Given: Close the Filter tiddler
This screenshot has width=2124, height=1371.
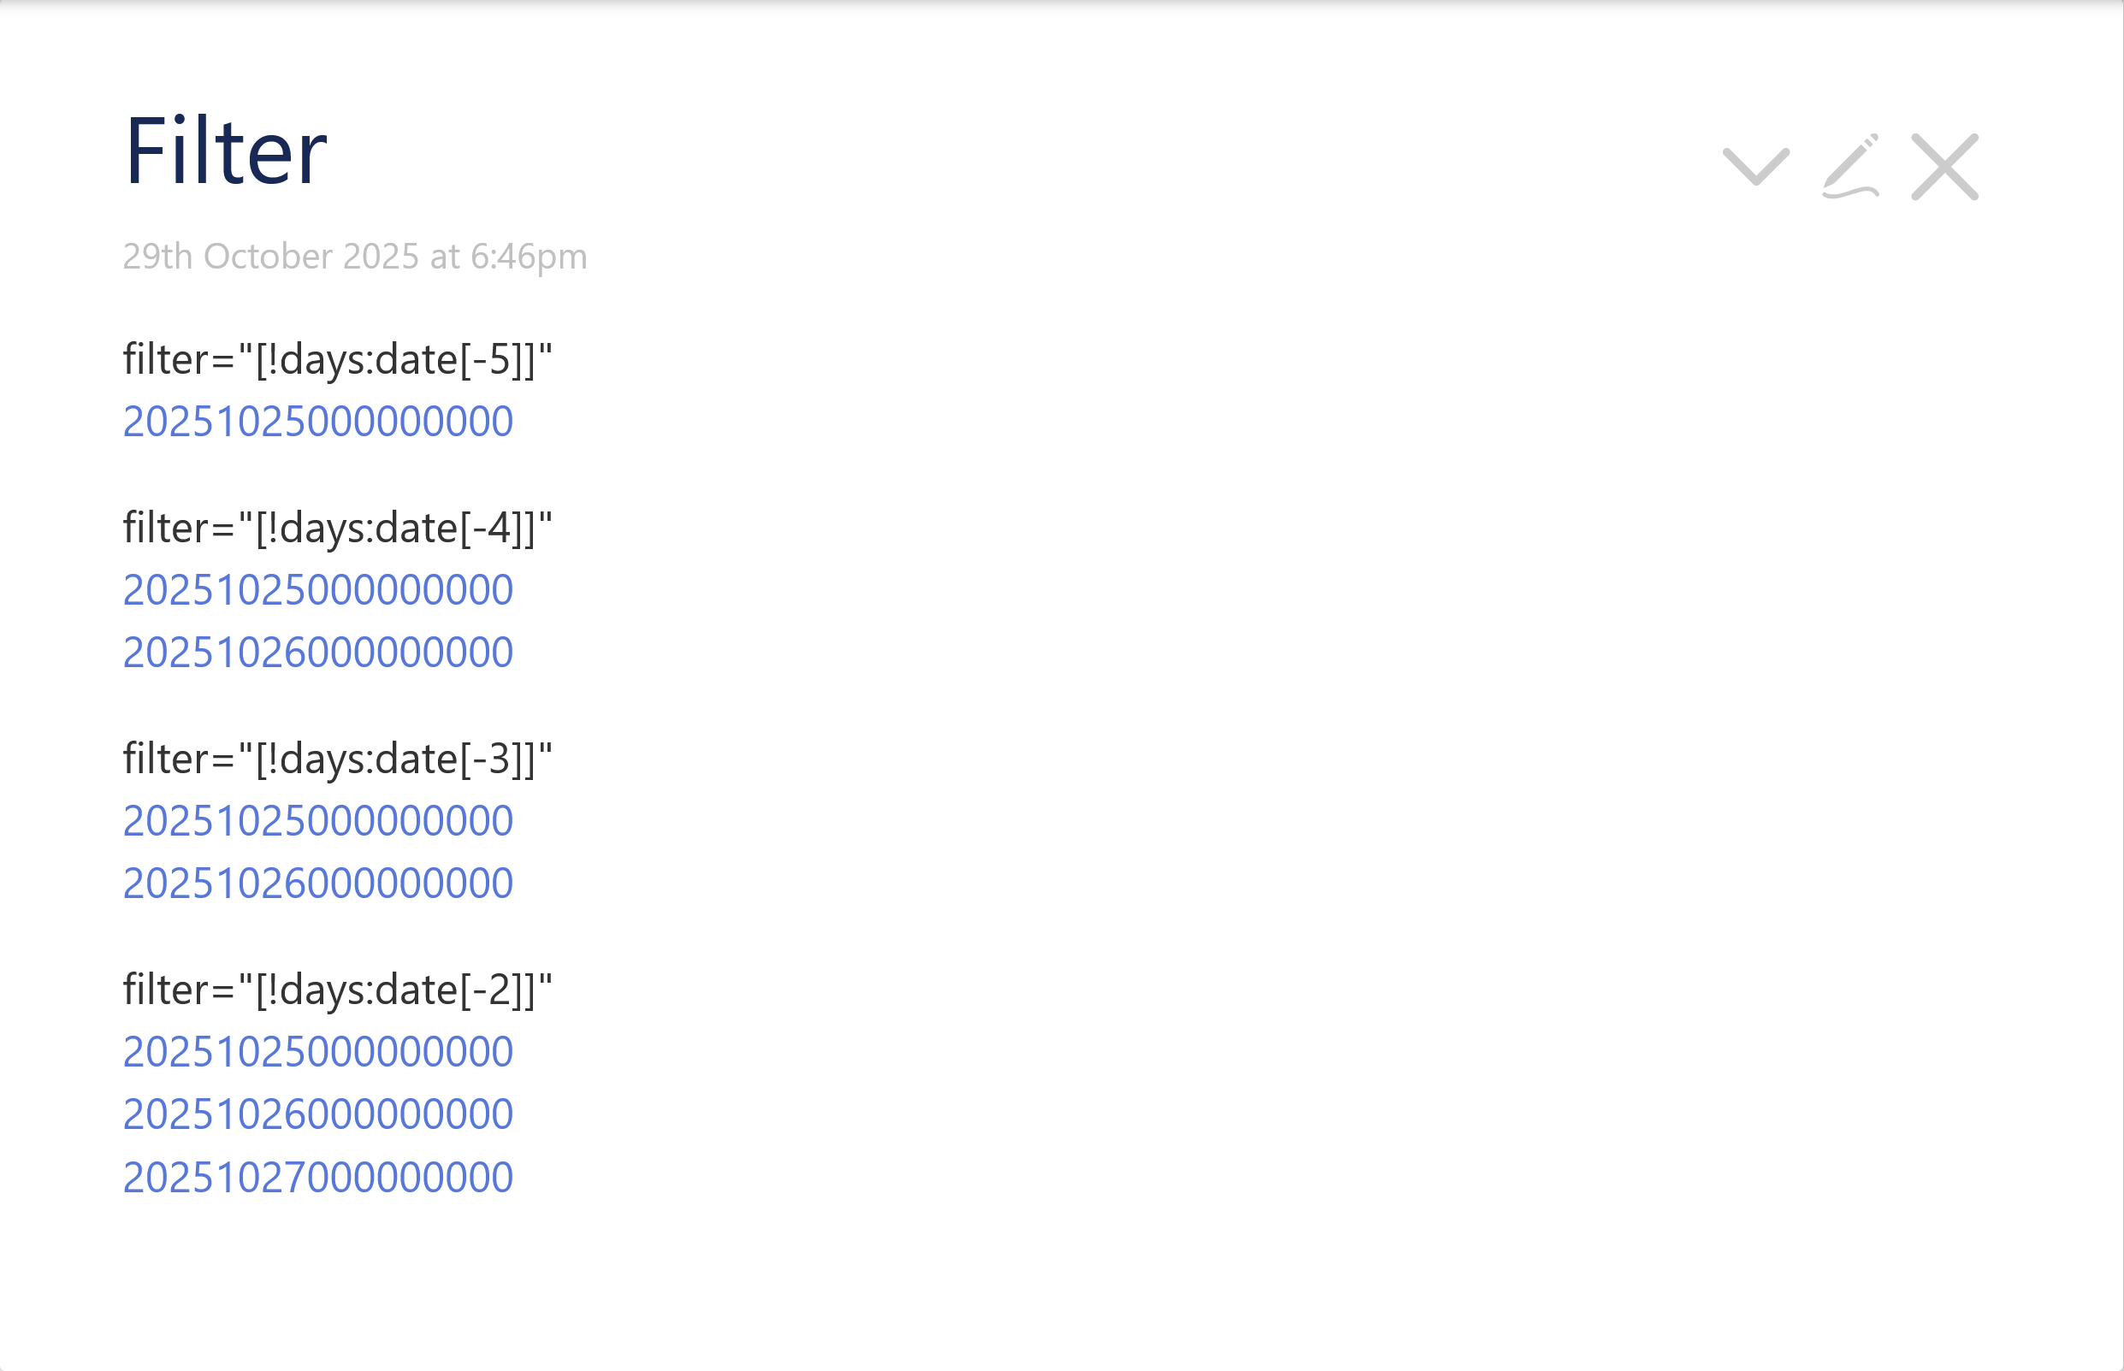Looking at the screenshot, I should pyautogui.click(x=1944, y=167).
